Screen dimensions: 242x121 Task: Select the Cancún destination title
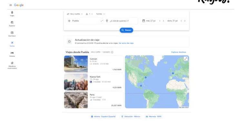pyautogui.click(x=93, y=59)
